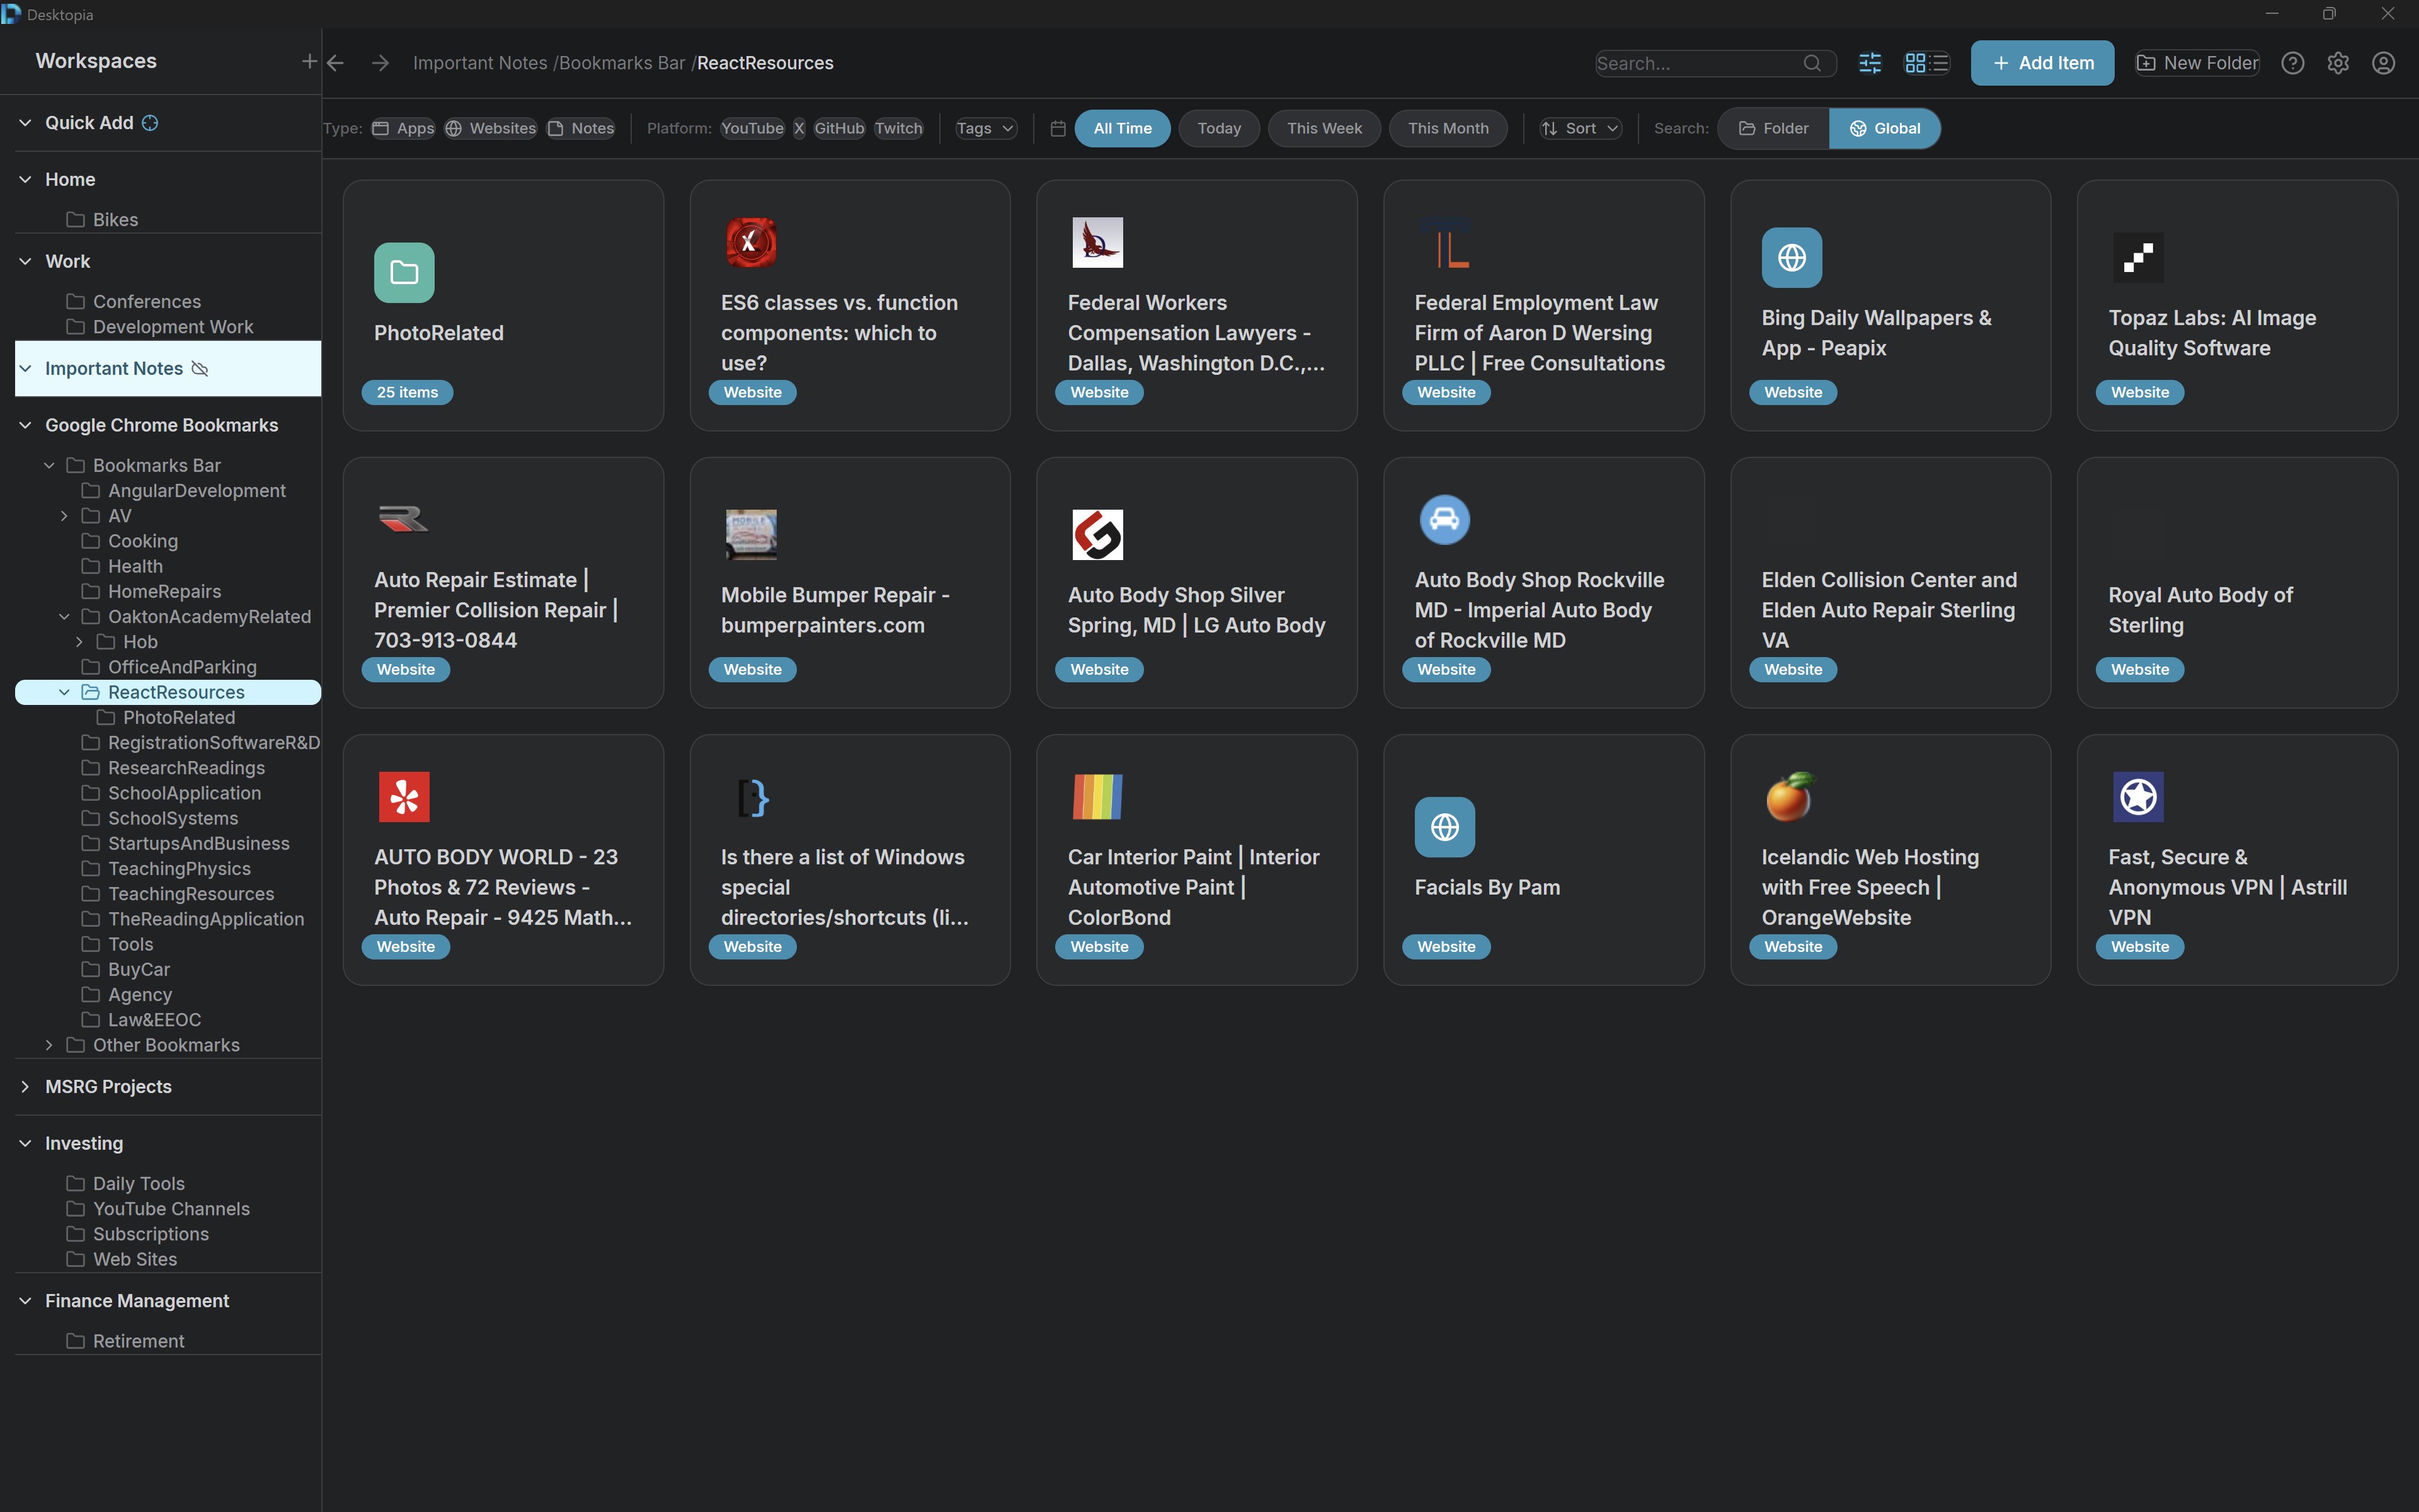
Task: Toggle the hidden-eye icon on Important Notes
Action: tap(200, 369)
